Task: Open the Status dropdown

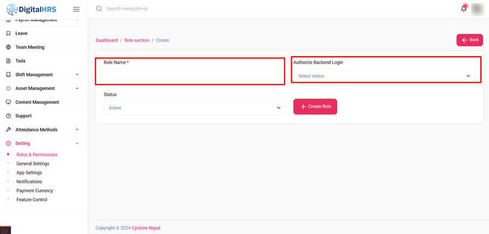Action: pos(194,108)
